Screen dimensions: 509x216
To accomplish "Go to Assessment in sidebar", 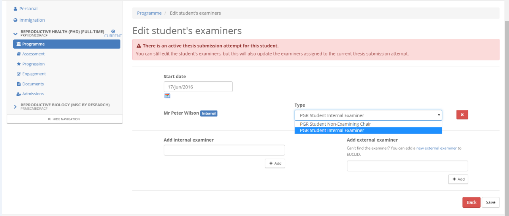I will click(31, 54).
